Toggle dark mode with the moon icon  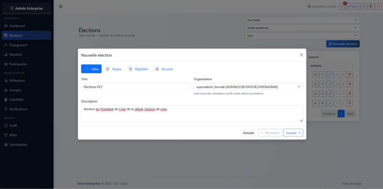[x=364, y=6]
